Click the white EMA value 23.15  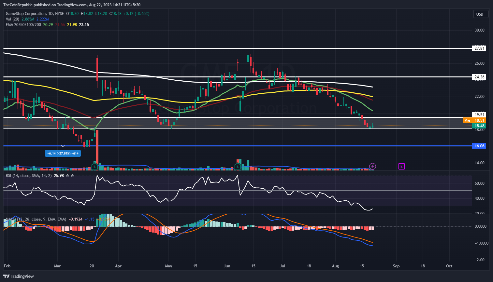tap(84, 25)
